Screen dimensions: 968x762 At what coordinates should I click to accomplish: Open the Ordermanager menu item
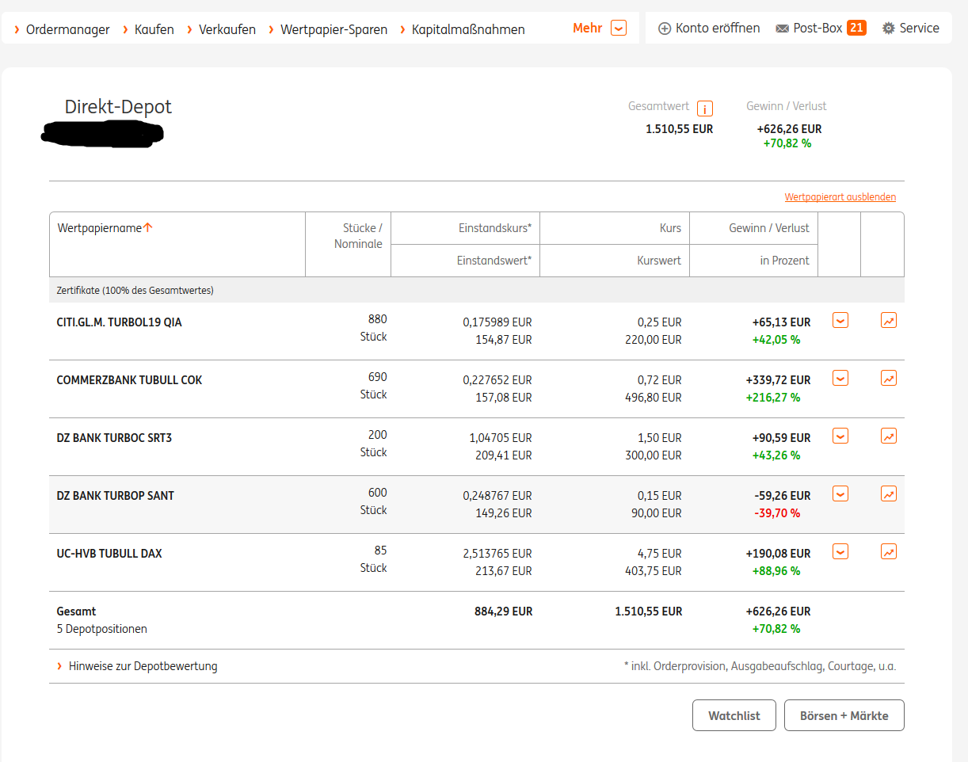(67, 29)
